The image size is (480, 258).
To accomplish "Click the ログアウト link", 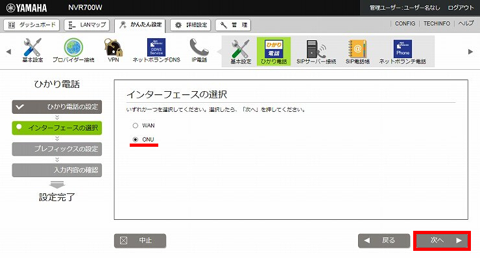I will pos(461,8).
